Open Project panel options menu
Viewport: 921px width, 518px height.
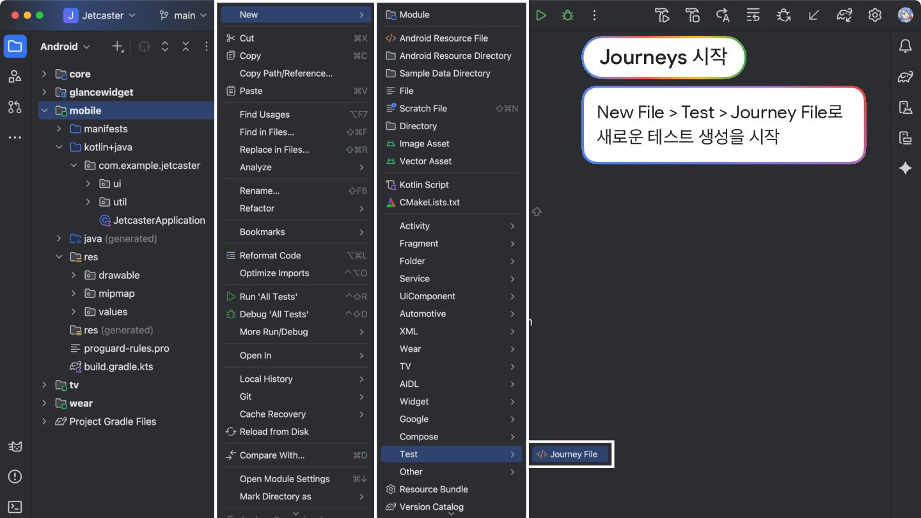click(x=206, y=47)
